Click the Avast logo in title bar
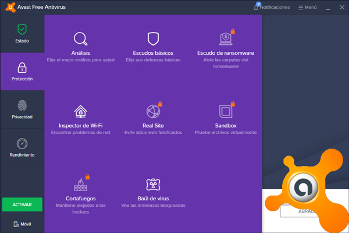Viewport: 349px width, 233px height. tap(10, 7)
